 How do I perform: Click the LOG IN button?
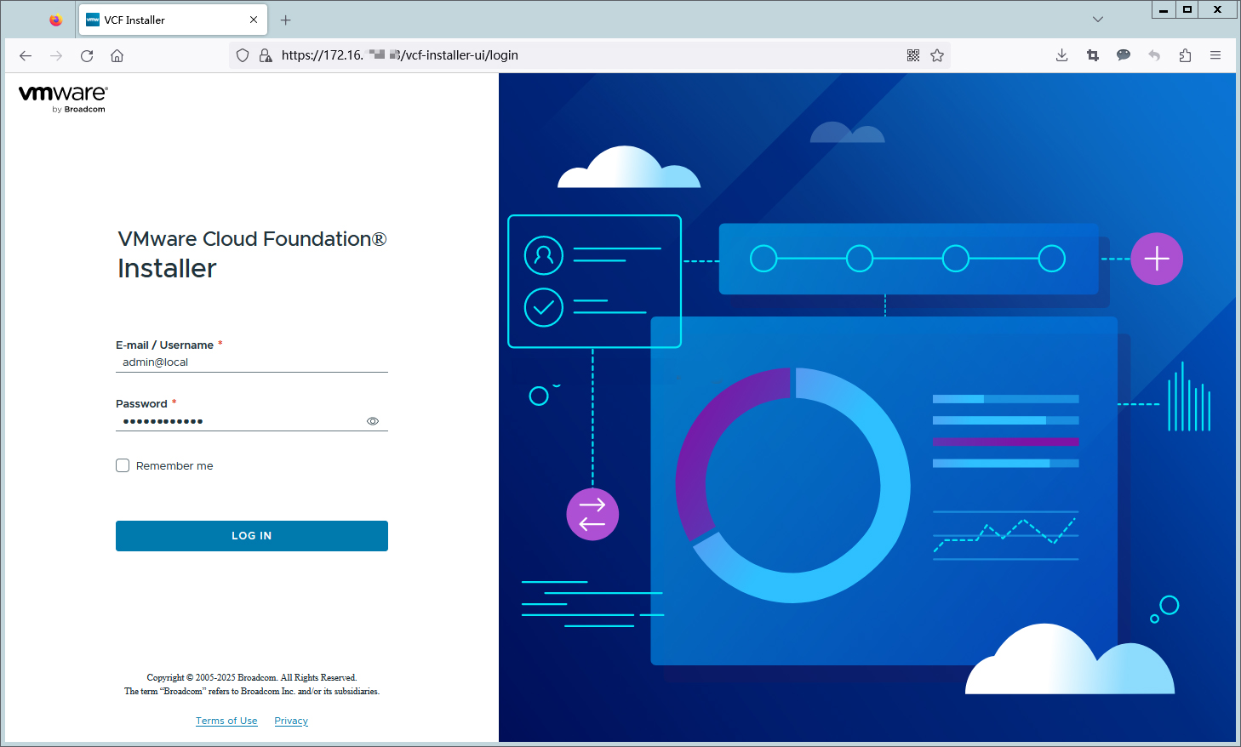(252, 536)
